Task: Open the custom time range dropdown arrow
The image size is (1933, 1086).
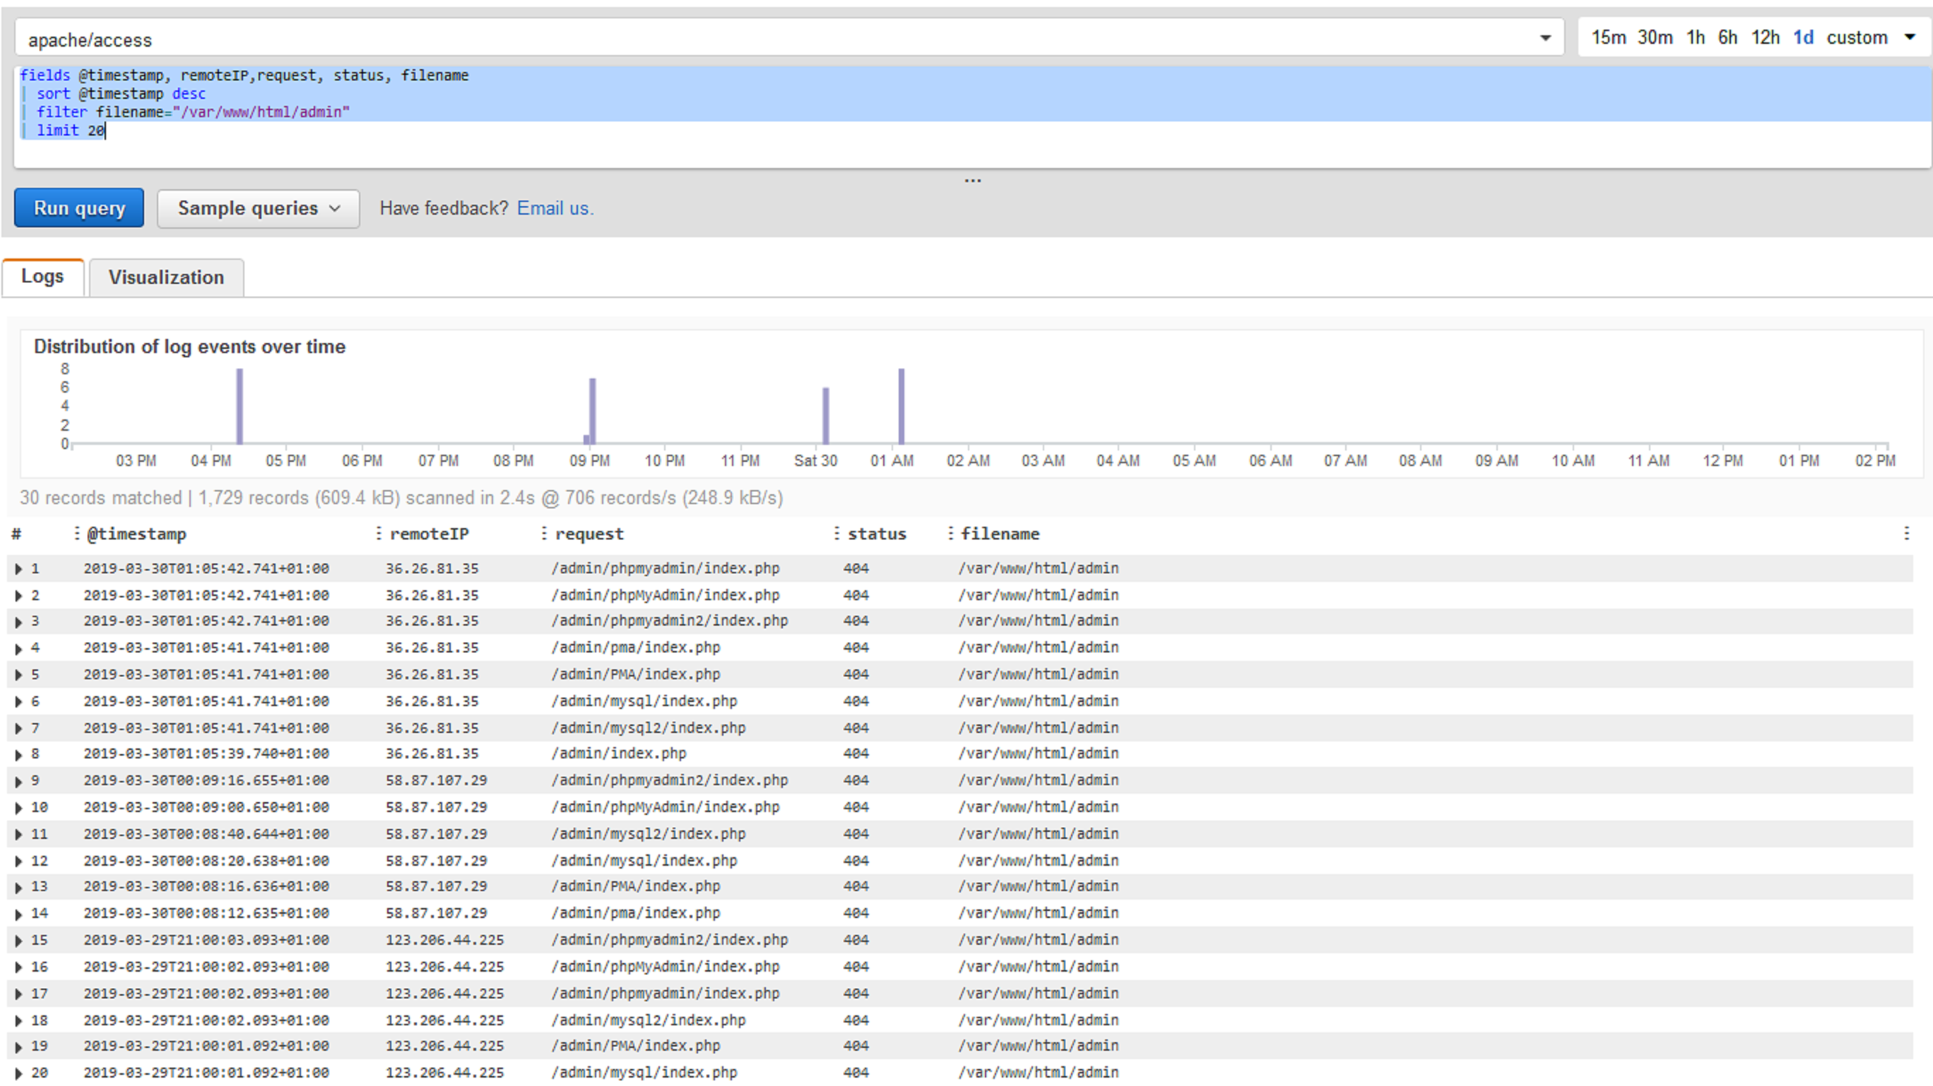Action: 1910,37
